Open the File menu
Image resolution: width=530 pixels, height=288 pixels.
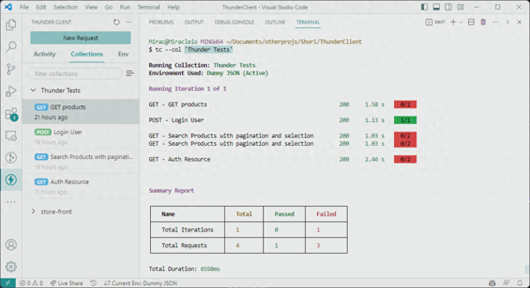[24, 7]
